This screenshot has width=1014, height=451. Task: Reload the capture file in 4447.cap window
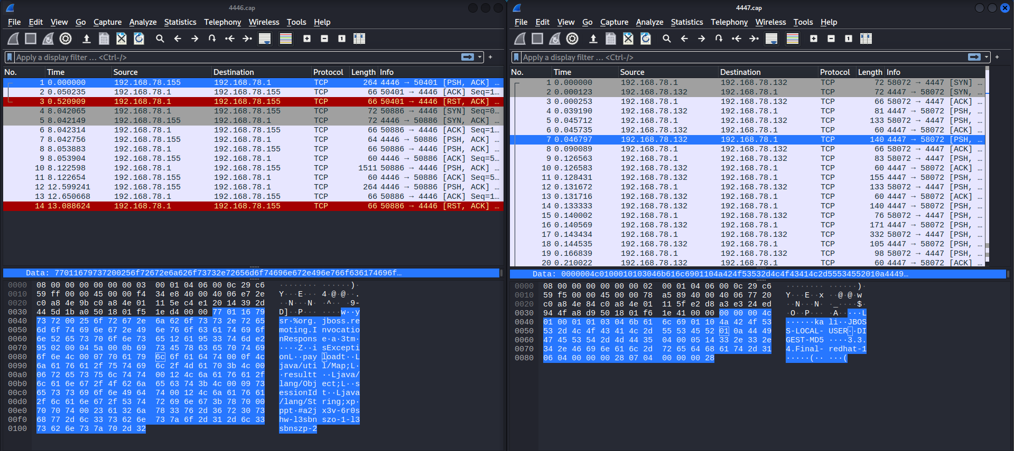coord(646,39)
